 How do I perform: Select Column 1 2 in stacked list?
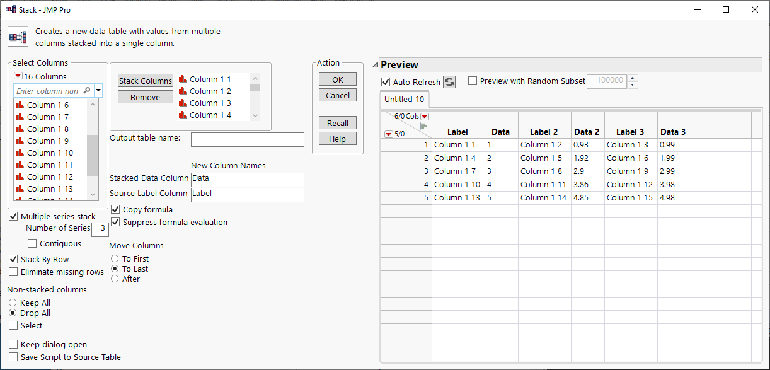[210, 91]
